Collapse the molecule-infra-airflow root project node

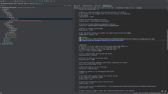tap(1, 8)
